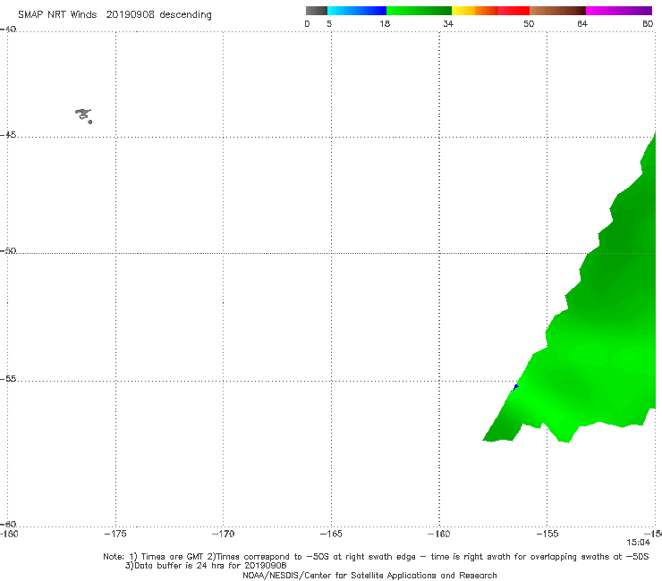Click the color bar label '64'
Viewport: 662px width, 581px height.
582,23
